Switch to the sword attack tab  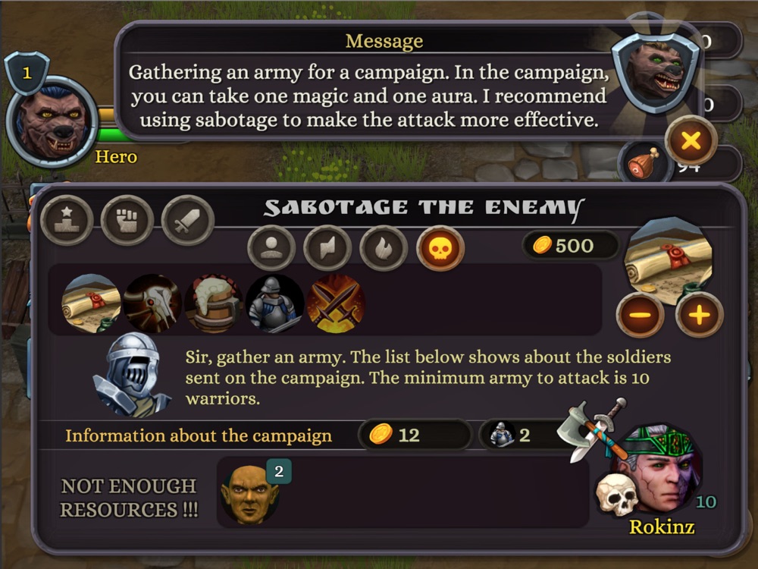(x=187, y=220)
